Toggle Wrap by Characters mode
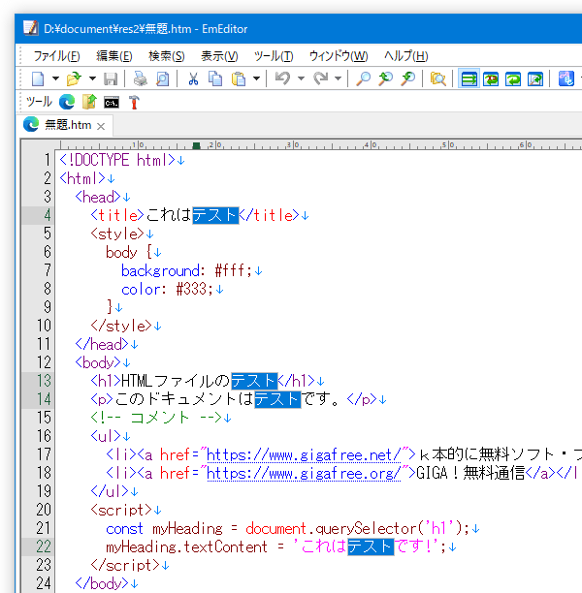The height and width of the screenshot is (593, 582). click(x=491, y=78)
